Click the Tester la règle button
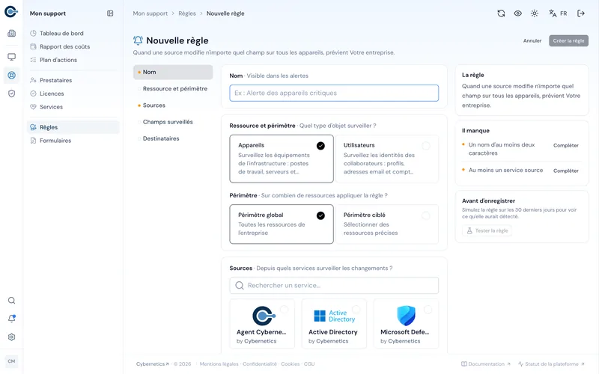The image size is (599, 374). click(x=487, y=230)
